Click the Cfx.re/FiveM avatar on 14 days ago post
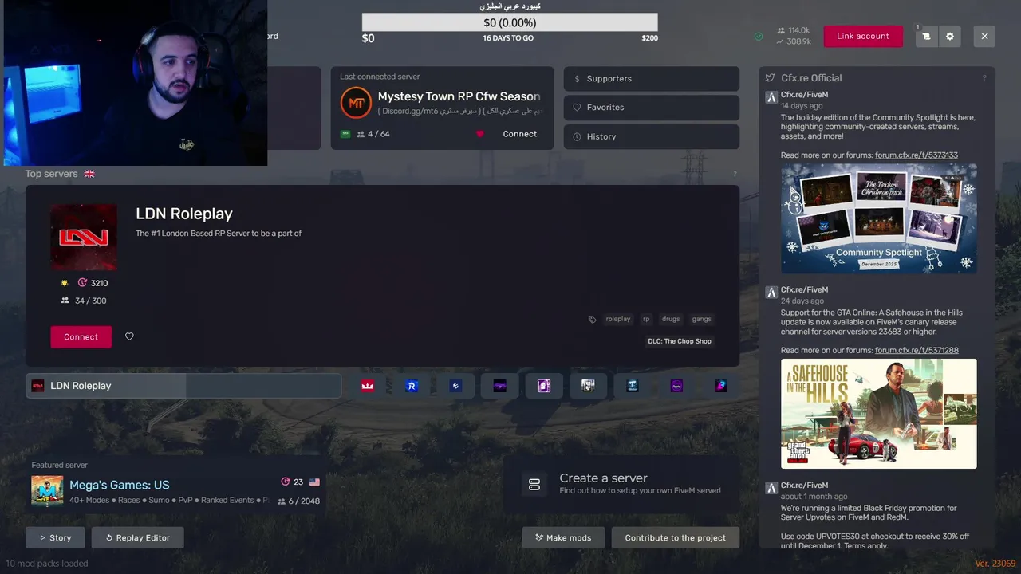1021x574 pixels. [x=771, y=98]
